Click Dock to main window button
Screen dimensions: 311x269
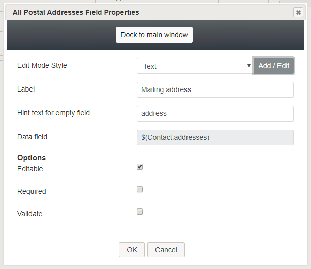154,35
